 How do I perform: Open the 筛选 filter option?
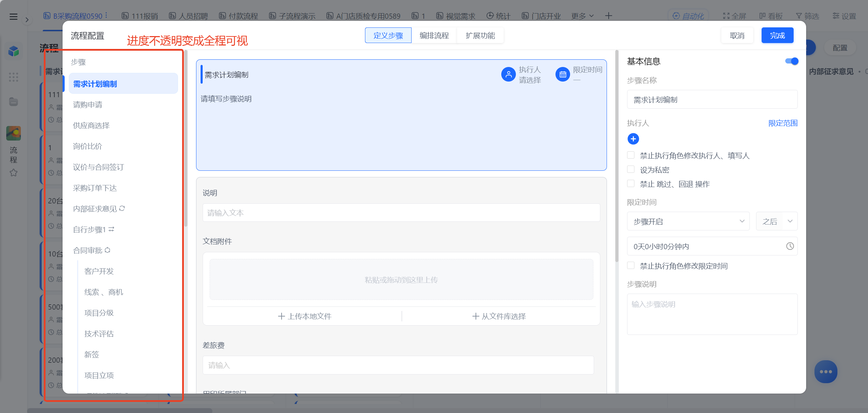[x=807, y=16]
